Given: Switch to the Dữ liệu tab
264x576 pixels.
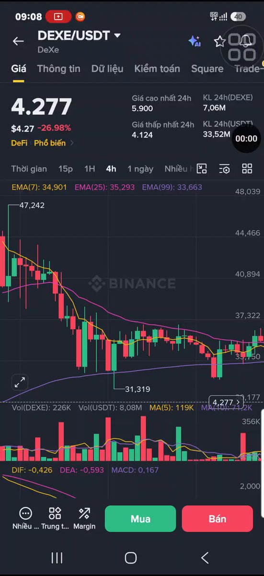Looking at the screenshot, I should point(107,69).
